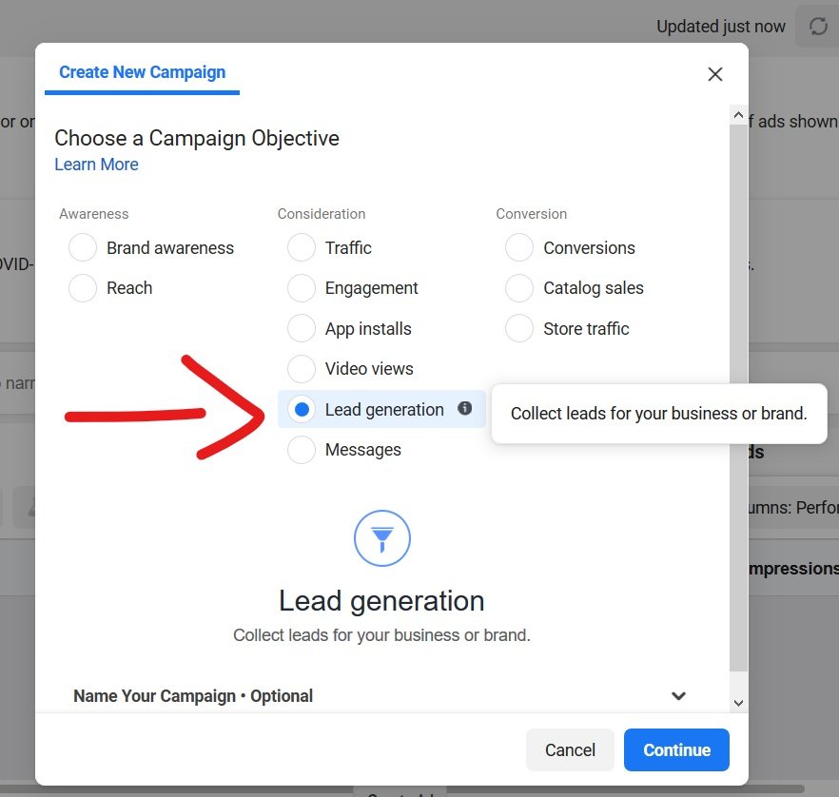The width and height of the screenshot is (839, 797).
Task: Click the Choose a Campaign Objective heading
Action: [197, 139]
